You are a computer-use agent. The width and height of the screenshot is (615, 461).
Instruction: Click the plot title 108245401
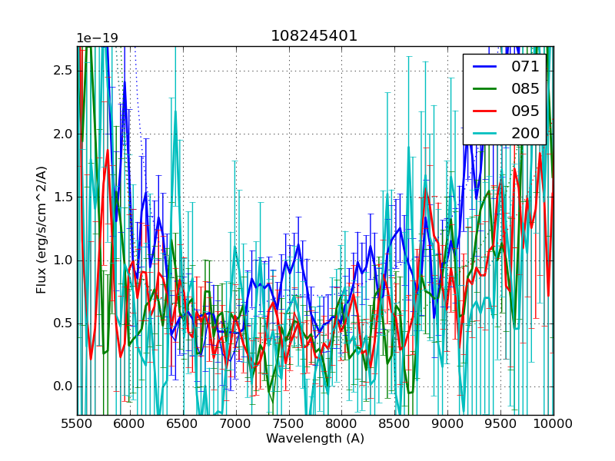tap(314, 36)
